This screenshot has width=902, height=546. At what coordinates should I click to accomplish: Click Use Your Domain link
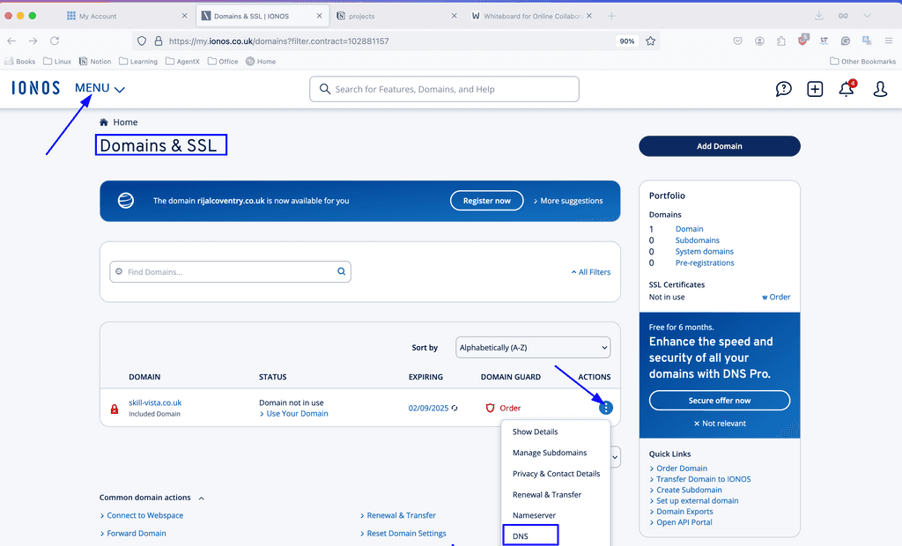click(293, 413)
